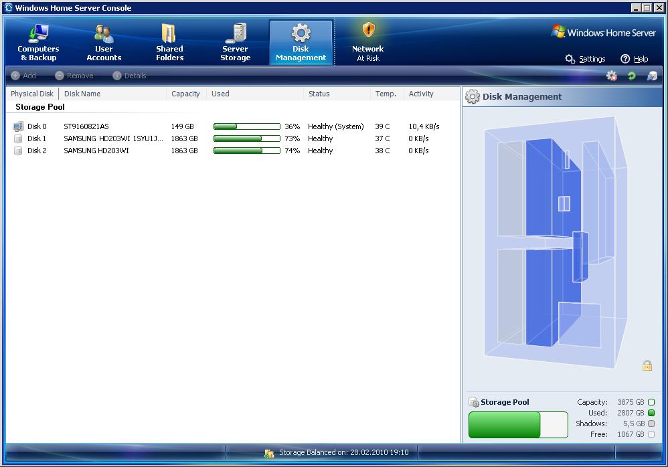Click the Storage Pool drive icon in summary
668x467 pixels.
click(474, 402)
